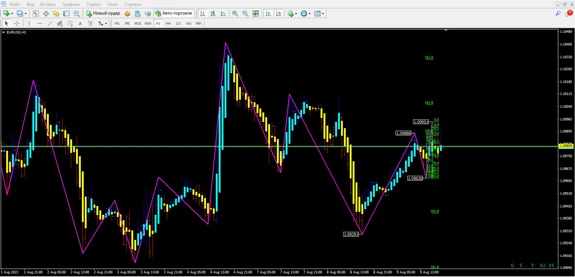Switch to D1 timeframe
Screen dimensions: 575x277
point(178,23)
